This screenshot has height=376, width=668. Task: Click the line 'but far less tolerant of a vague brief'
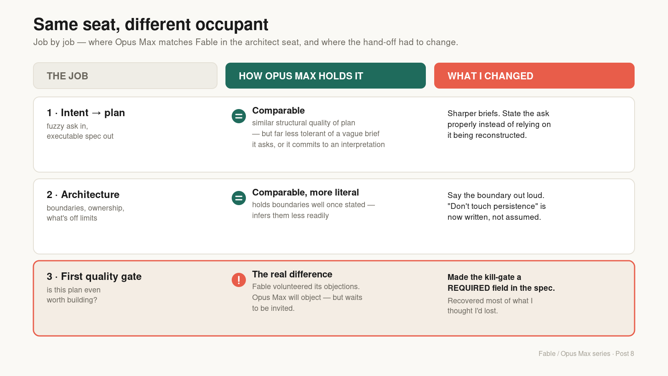click(x=316, y=134)
